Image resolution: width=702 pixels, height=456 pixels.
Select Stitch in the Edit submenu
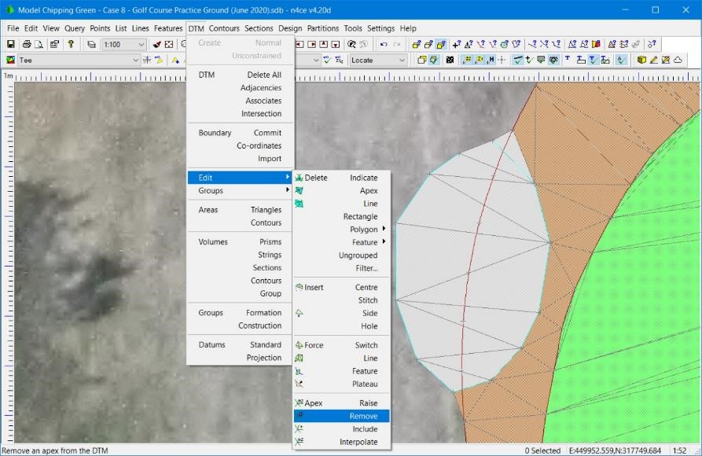[x=342, y=300]
